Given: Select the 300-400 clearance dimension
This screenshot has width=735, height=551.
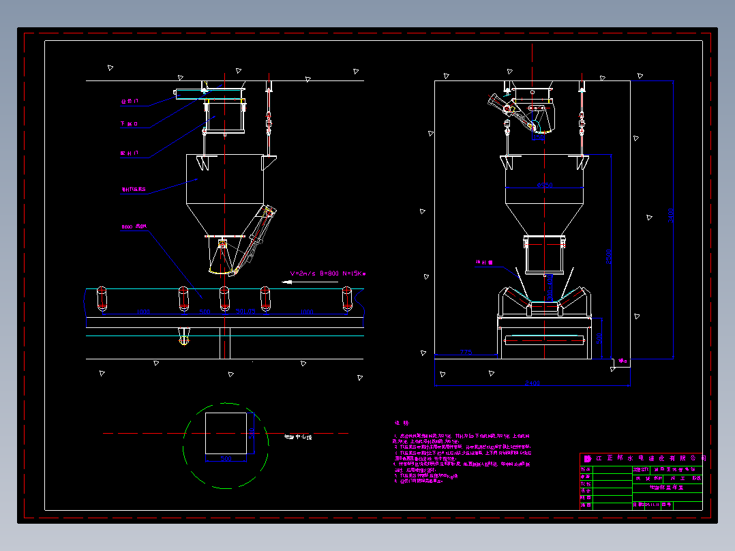Looking at the screenshot, I should pyautogui.click(x=550, y=288).
